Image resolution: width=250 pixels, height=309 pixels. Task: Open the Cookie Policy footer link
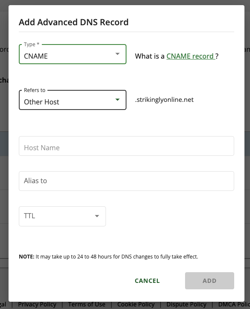click(136, 304)
